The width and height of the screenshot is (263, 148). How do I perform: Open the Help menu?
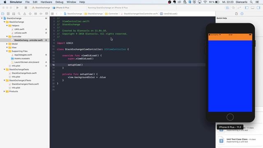82,2
